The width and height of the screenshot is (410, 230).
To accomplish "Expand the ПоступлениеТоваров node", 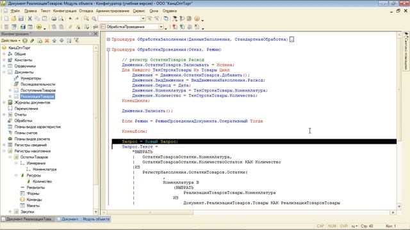I will click(10, 90).
